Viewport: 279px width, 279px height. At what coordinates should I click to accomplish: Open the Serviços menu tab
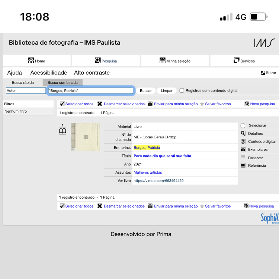pyautogui.click(x=244, y=61)
